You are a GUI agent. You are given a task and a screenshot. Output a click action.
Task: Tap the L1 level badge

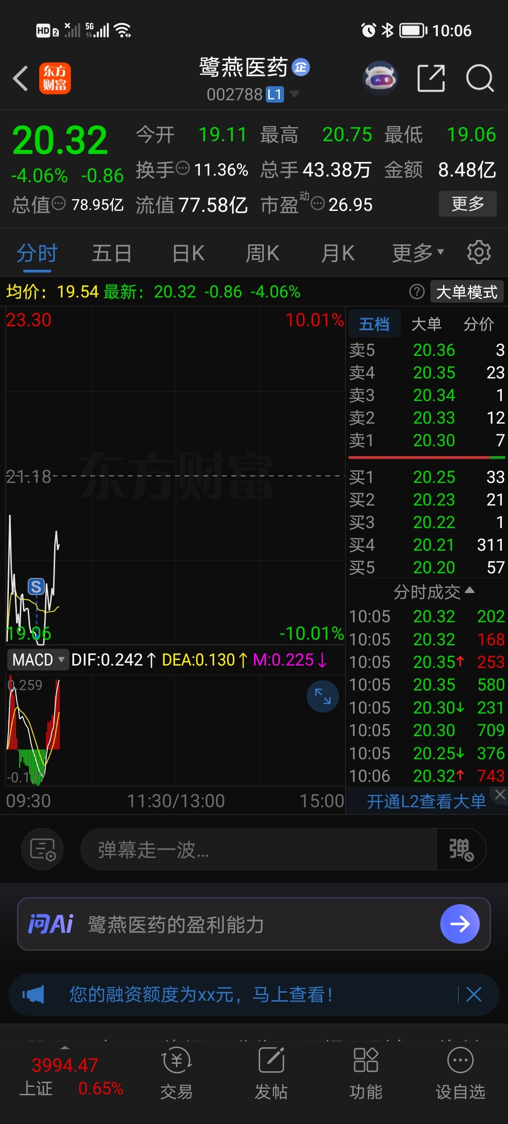(x=275, y=94)
